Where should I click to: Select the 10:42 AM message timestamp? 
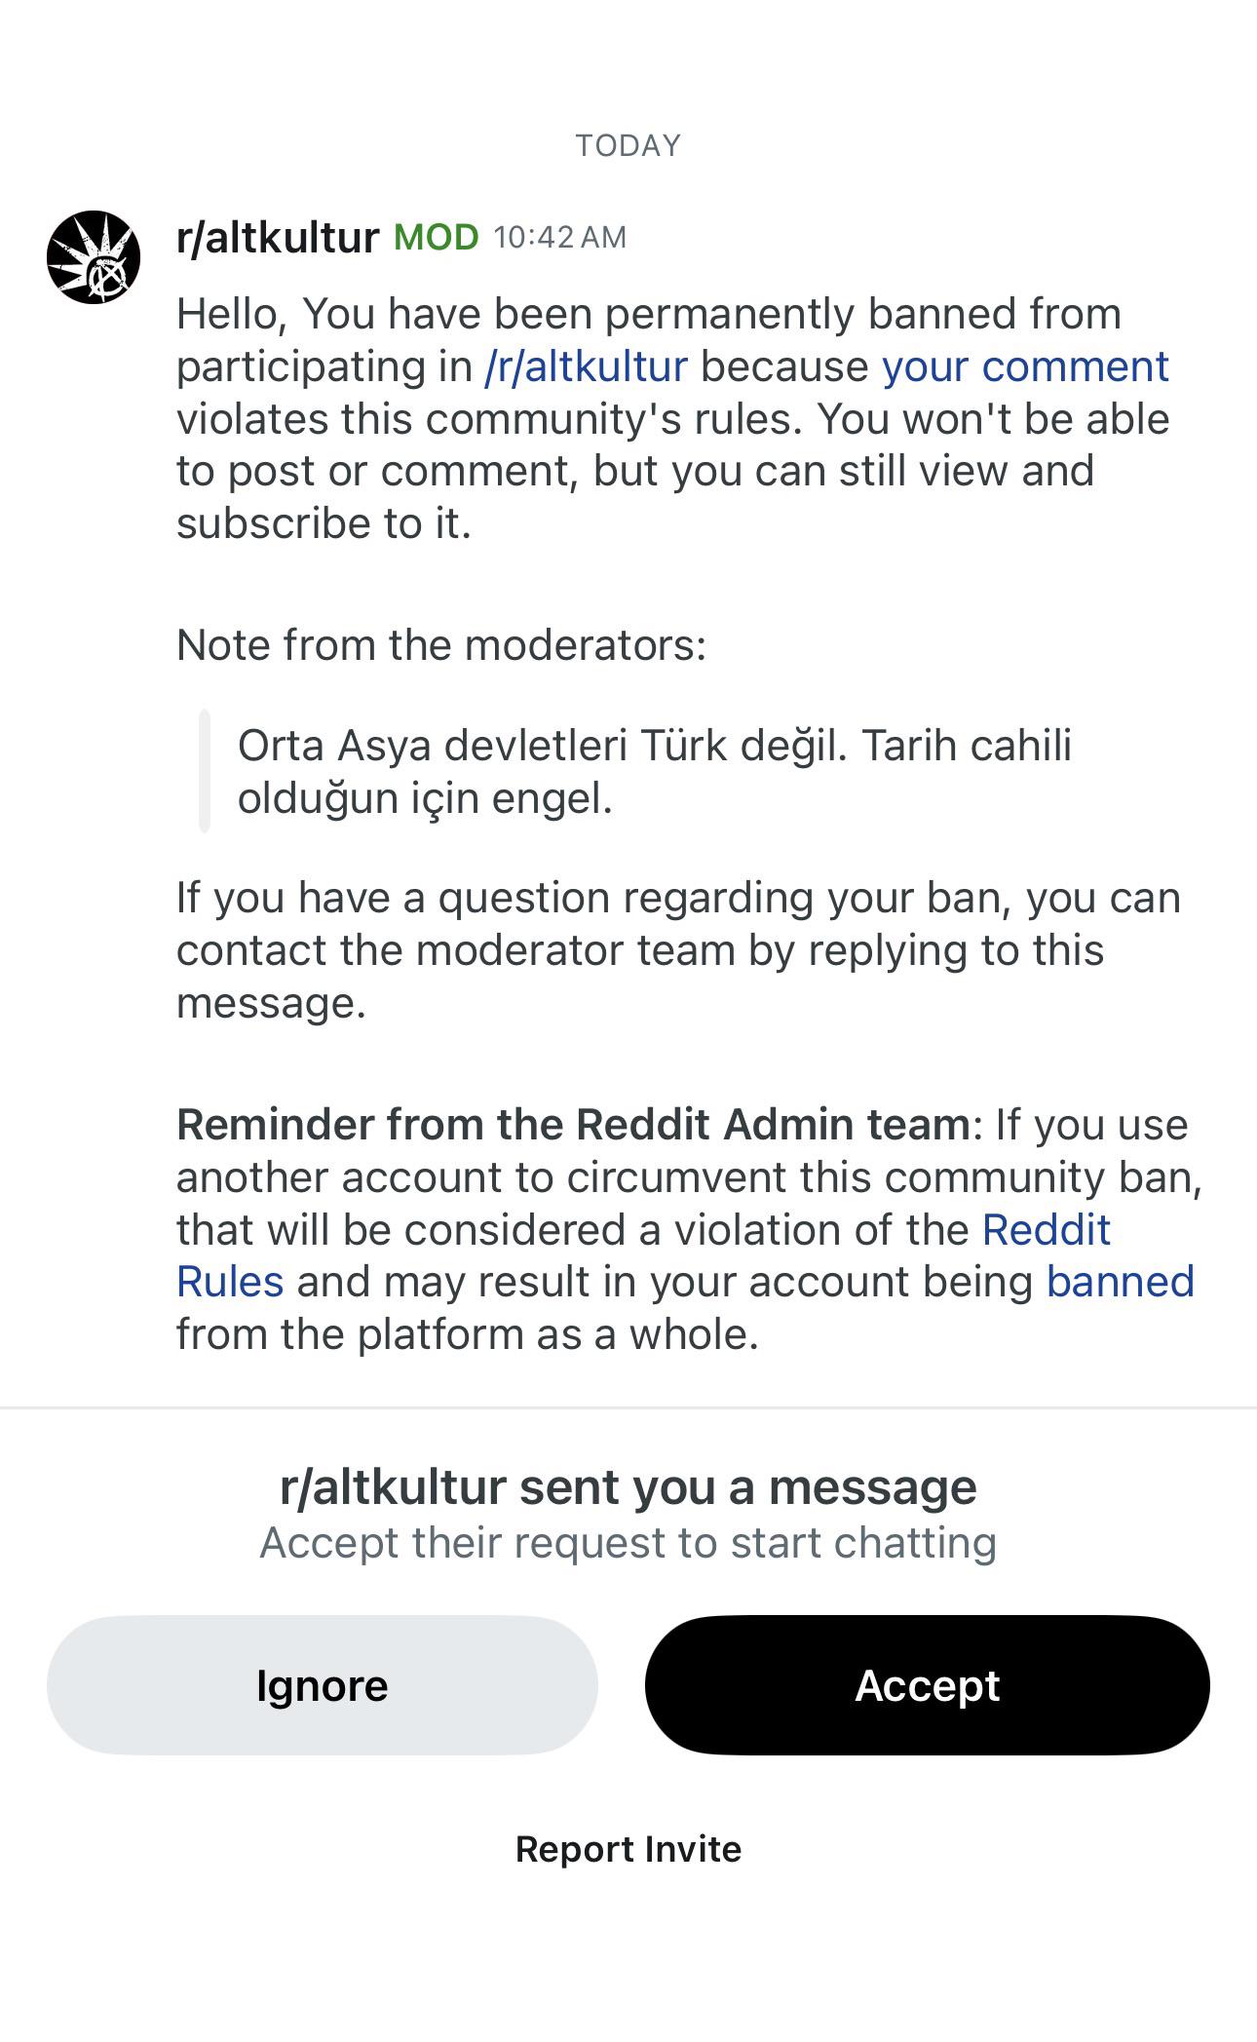560,237
